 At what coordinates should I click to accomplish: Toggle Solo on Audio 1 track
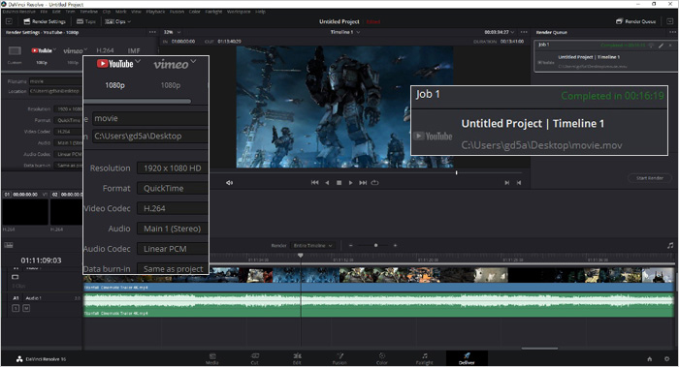[16, 308]
